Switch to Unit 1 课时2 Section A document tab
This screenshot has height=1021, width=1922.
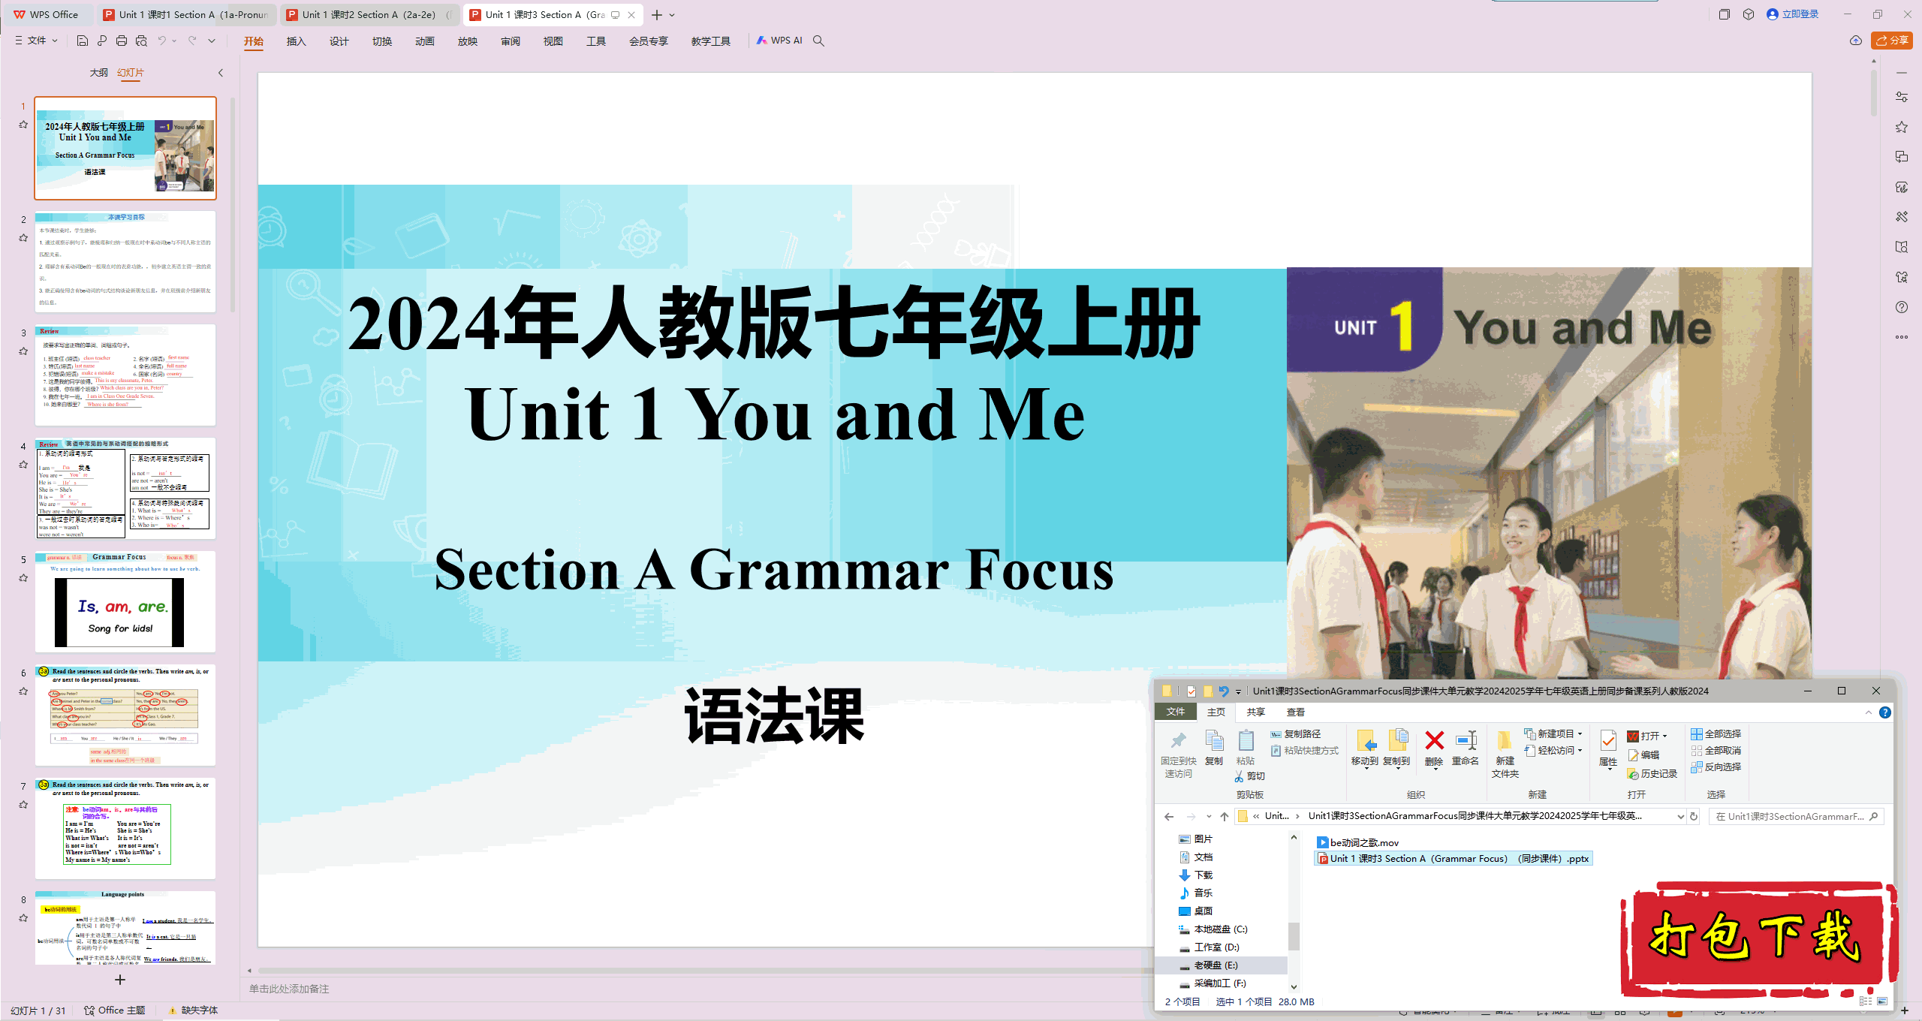click(x=369, y=14)
